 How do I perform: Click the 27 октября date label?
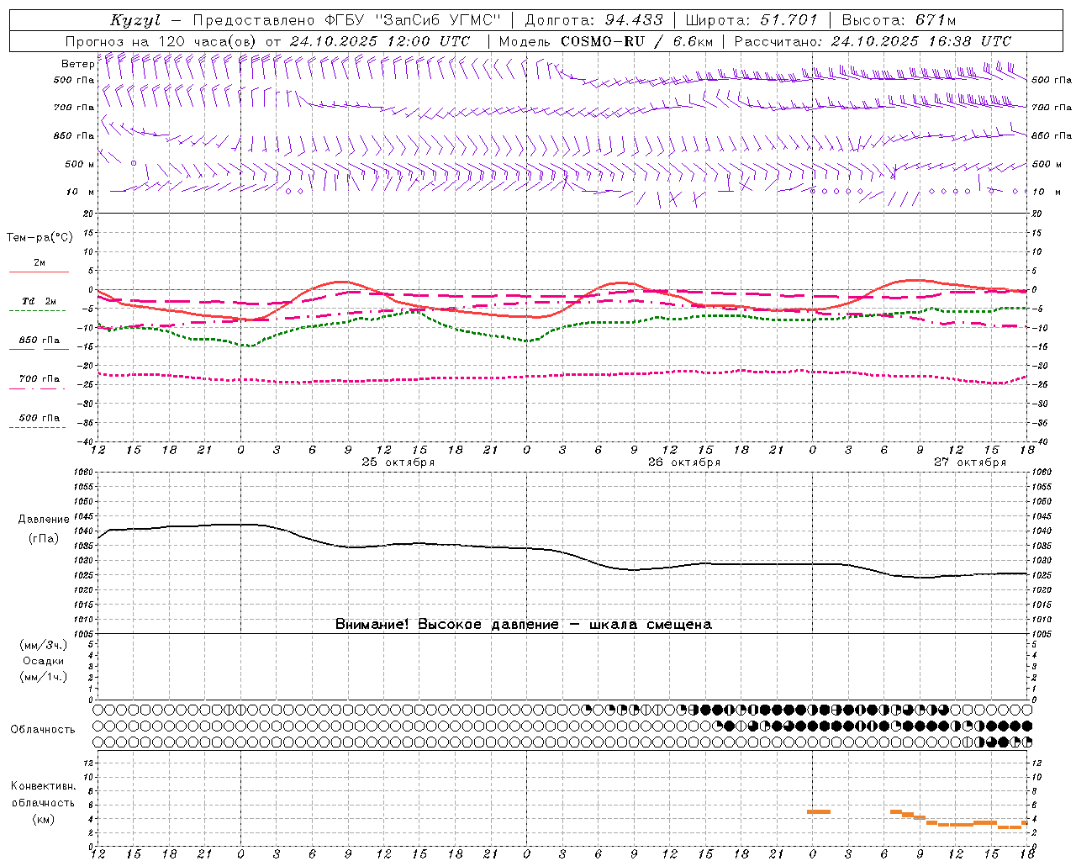(970, 462)
